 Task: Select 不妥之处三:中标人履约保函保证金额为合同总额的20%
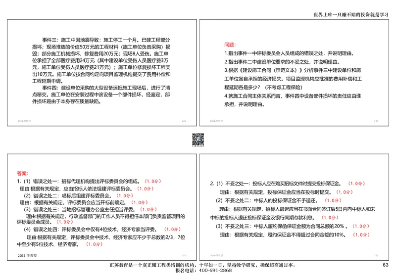(293, 226)
